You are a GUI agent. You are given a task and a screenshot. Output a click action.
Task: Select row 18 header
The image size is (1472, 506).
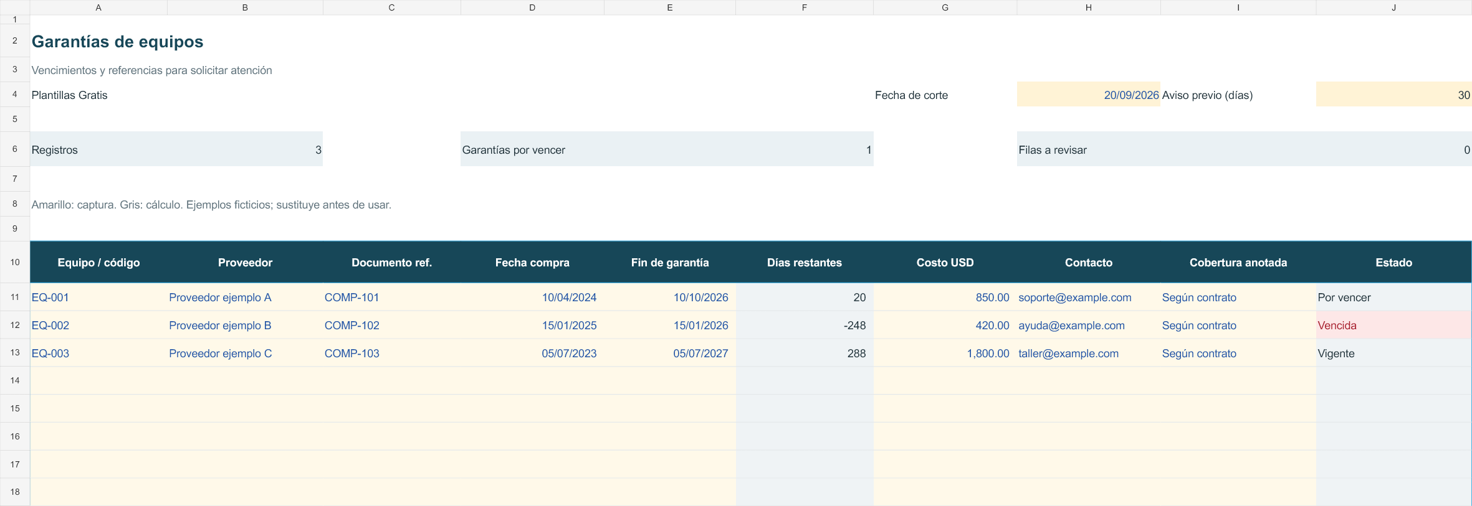click(x=15, y=492)
